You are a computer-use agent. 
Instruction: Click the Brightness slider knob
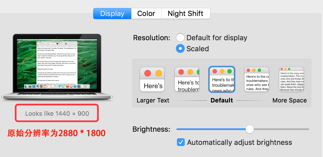point(250,129)
